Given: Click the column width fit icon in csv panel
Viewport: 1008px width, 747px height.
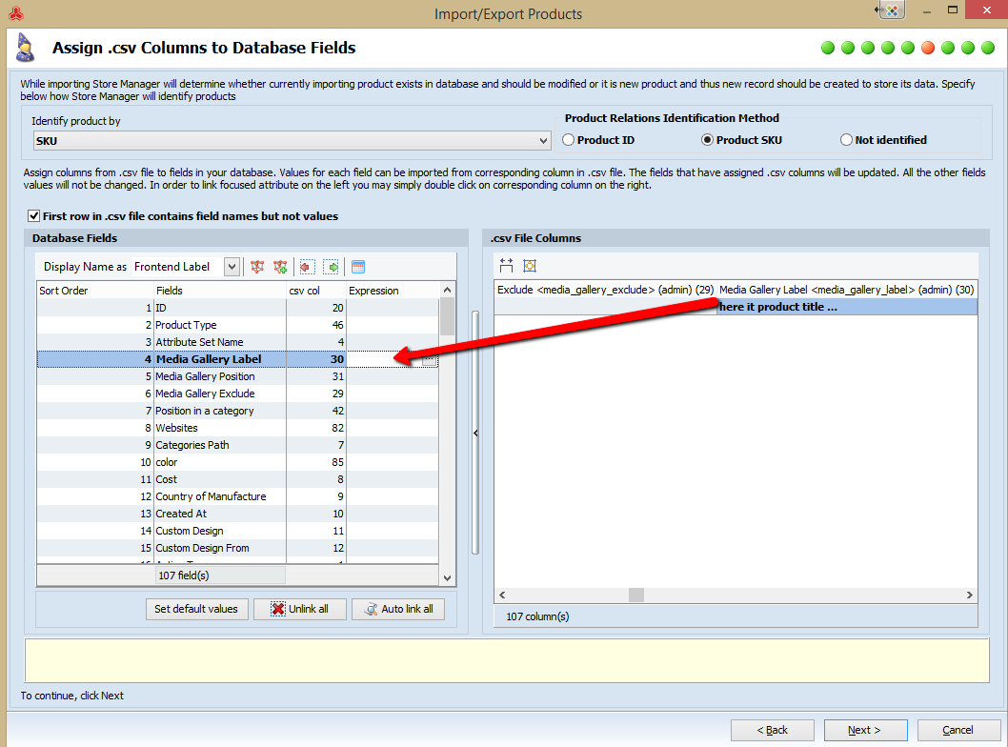Looking at the screenshot, I should tap(506, 266).
